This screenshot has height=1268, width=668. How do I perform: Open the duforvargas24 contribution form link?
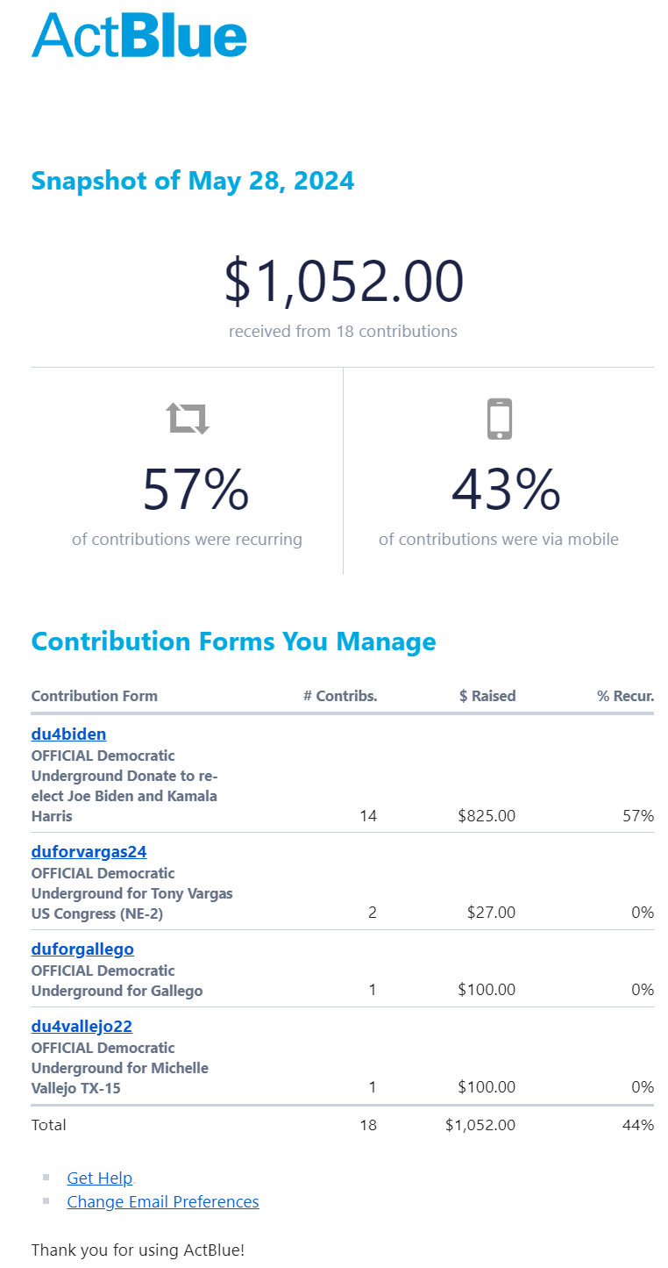pyautogui.click(x=89, y=852)
